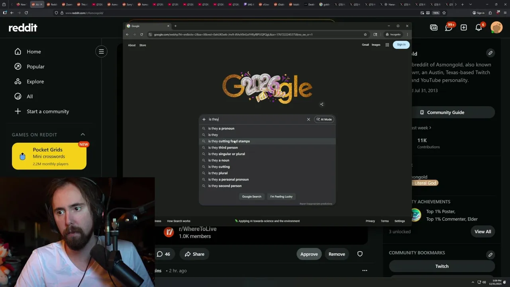Edit Community Bookmarks pencil icon
This screenshot has height=287, width=510.
point(490,254)
